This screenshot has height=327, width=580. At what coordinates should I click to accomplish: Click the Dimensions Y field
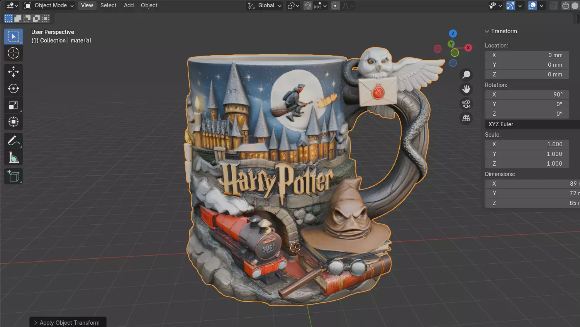click(x=533, y=193)
